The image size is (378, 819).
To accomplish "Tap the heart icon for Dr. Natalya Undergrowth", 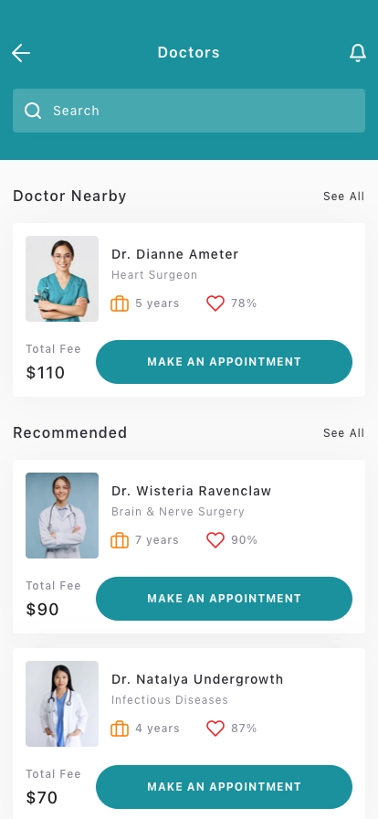I will coord(215,729).
